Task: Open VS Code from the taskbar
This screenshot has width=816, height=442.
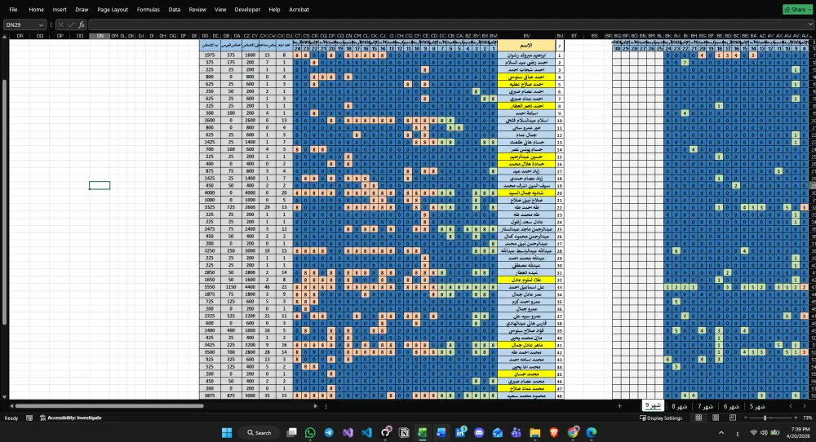Action: tap(366, 433)
